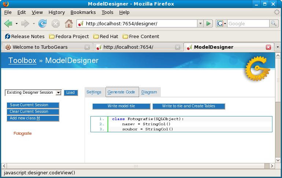Click the Firefox icon in title bar
The height and width of the screenshot is (178, 282).
click(6, 4)
